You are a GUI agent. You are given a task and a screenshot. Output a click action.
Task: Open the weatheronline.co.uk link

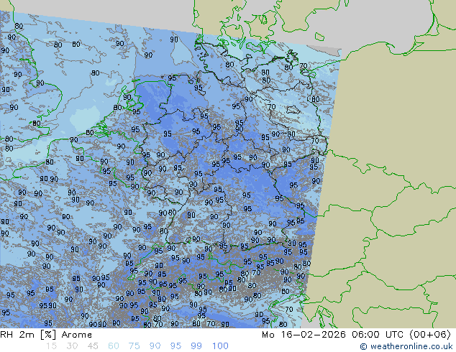(x=411, y=346)
